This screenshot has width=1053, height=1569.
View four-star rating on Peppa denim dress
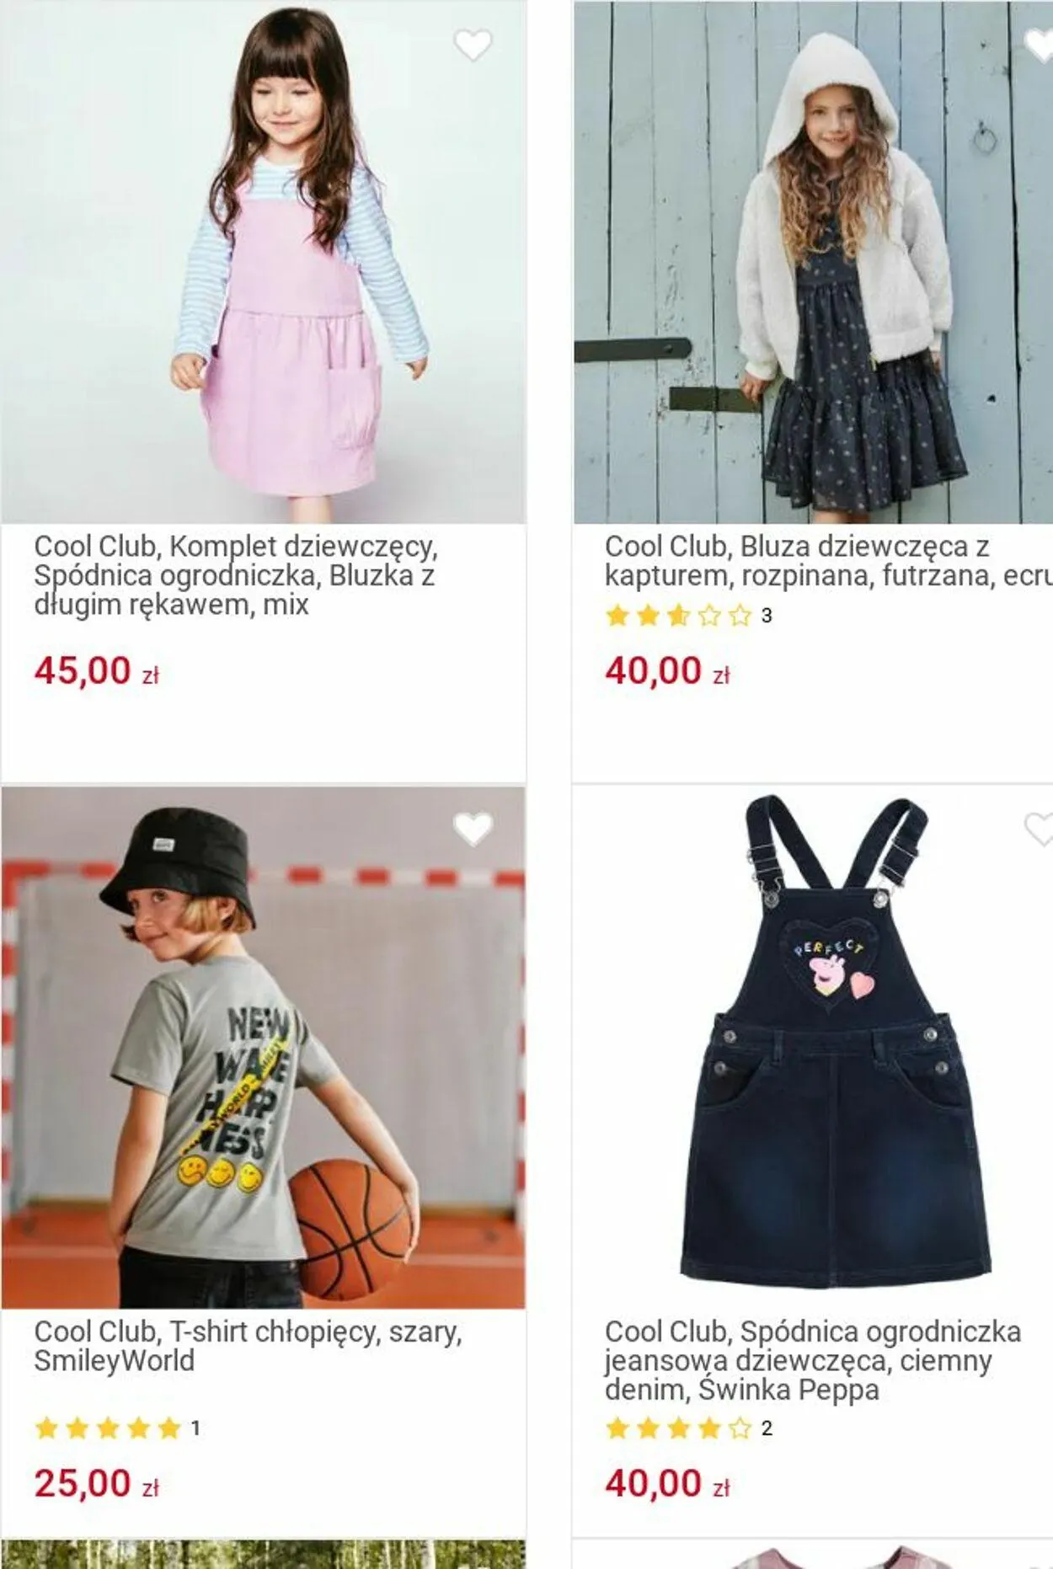(x=688, y=1428)
